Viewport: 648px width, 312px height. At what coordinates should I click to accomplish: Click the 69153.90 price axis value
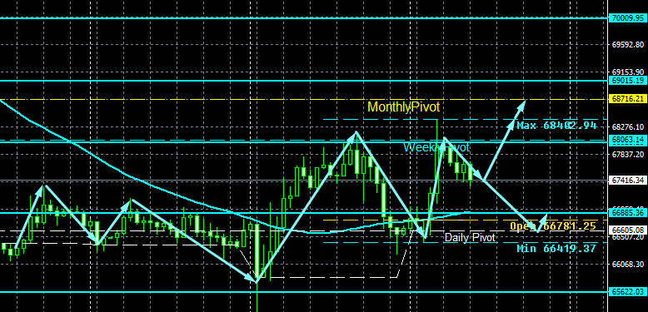[628, 72]
